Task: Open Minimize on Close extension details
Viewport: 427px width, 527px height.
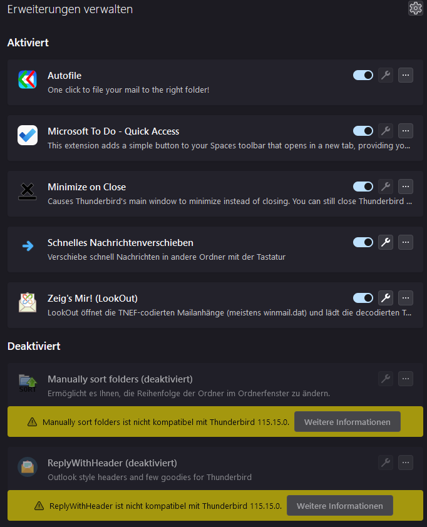Action: point(87,187)
